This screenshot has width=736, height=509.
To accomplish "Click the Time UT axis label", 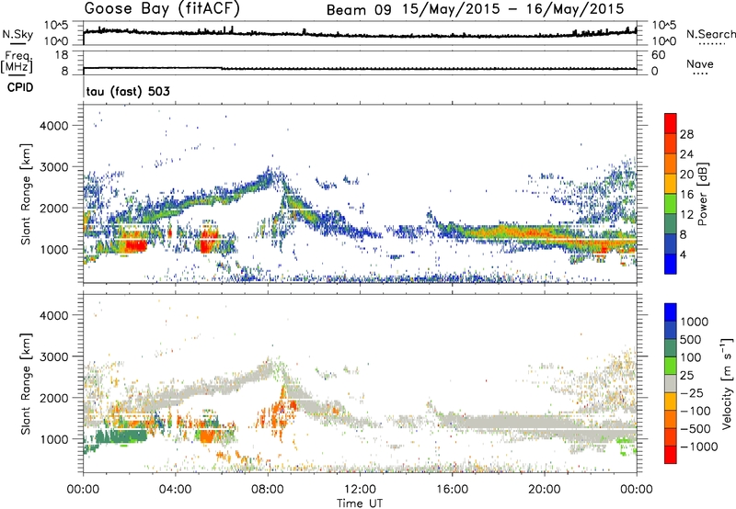I will (x=360, y=503).
